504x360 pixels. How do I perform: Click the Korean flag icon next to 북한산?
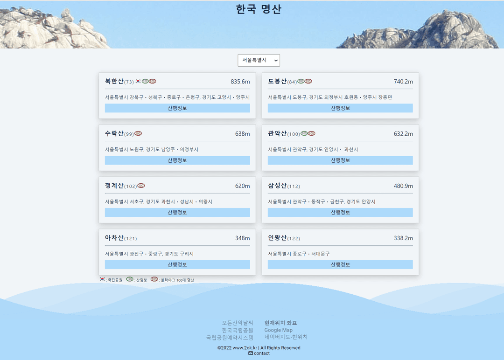[x=138, y=82]
